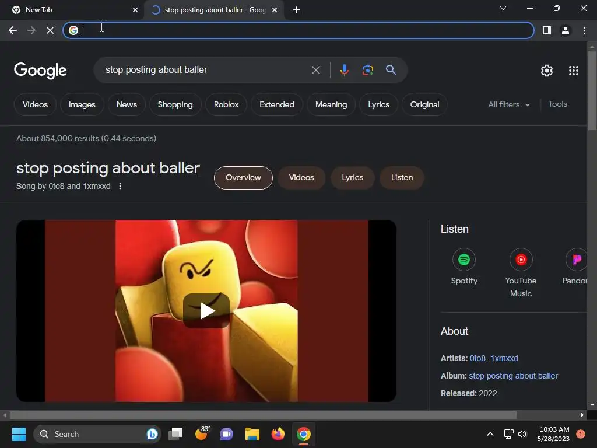Apply the Roblox filter chip
This screenshot has height=448, width=597.
pyautogui.click(x=226, y=104)
